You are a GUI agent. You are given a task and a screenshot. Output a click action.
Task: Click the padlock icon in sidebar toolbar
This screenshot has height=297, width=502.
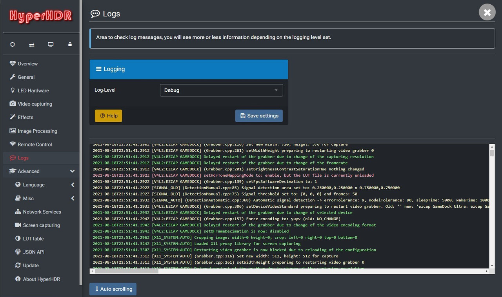pyautogui.click(x=70, y=45)
